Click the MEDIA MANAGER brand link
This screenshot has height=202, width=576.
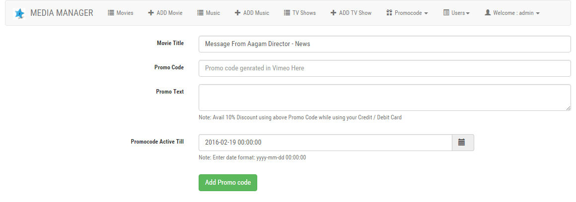click(62, 13)
